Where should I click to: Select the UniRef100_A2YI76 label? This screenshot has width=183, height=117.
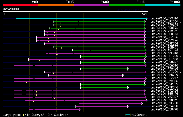click(x=164, y=41)
